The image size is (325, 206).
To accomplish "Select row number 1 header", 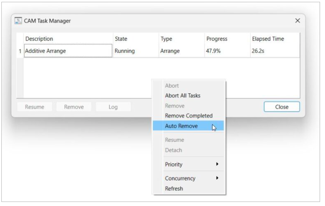I will pos(20,51).
